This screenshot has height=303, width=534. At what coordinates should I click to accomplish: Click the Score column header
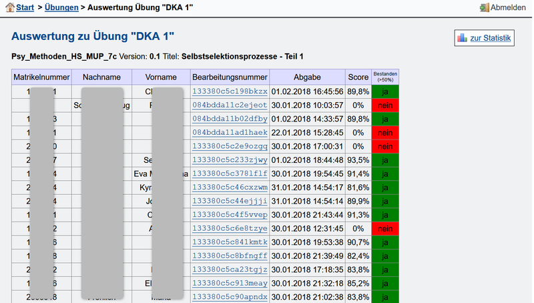(358, 77)
